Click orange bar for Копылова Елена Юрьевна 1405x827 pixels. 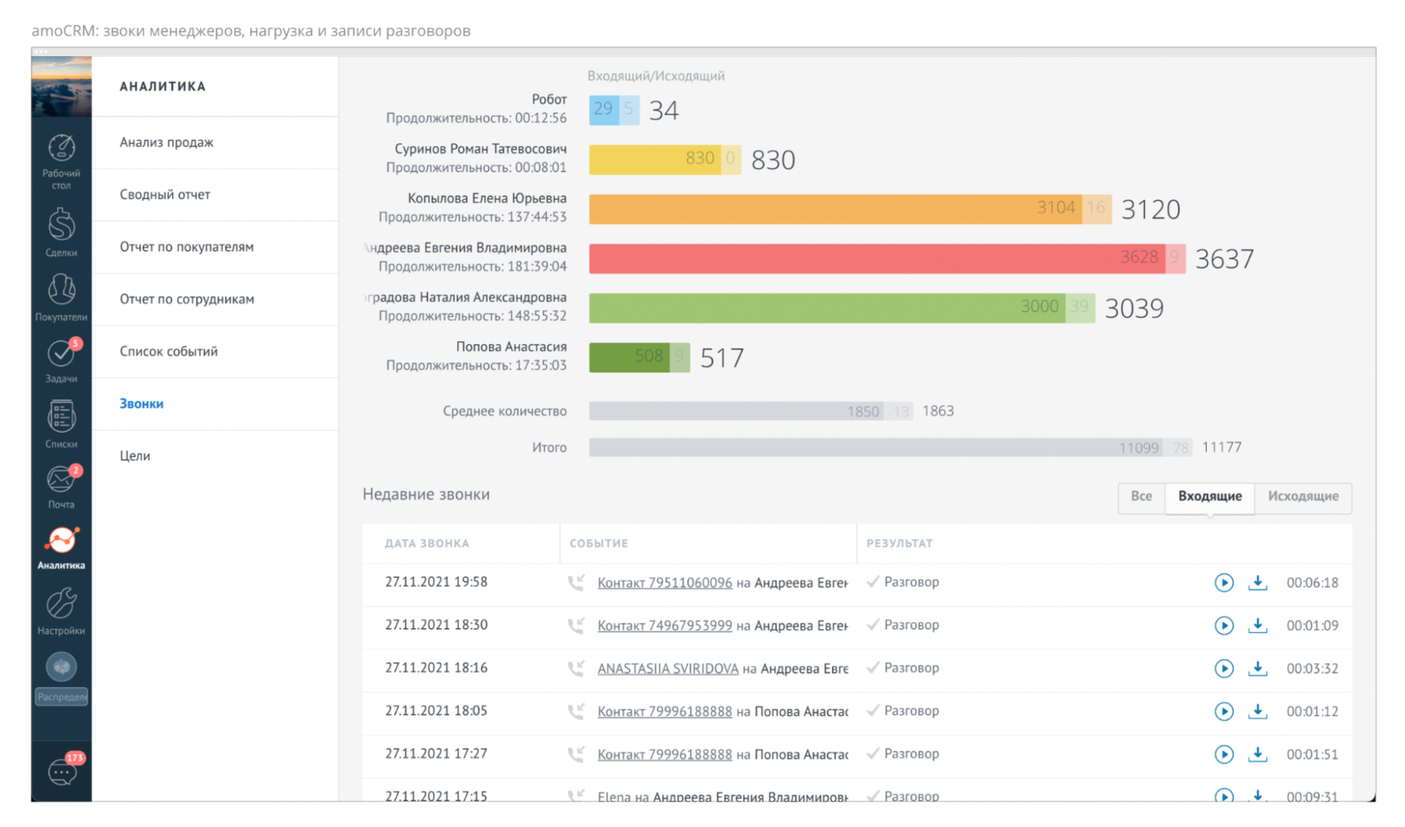click(x=835, y=208)
